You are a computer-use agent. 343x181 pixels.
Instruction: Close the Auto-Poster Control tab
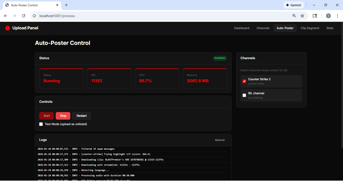[57, 5]
